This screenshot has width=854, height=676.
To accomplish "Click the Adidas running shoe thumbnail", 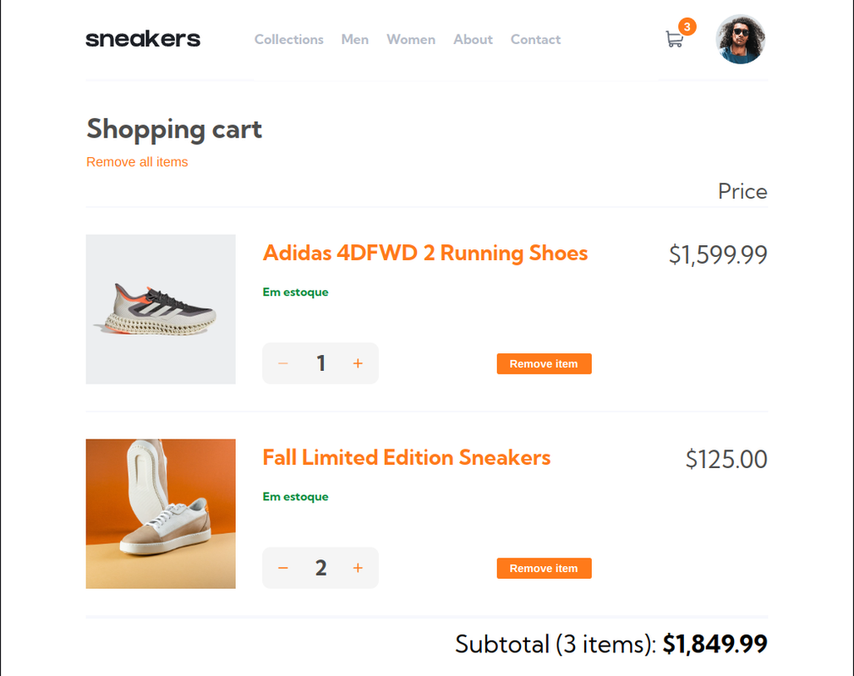I will click(x=161, y=309).
